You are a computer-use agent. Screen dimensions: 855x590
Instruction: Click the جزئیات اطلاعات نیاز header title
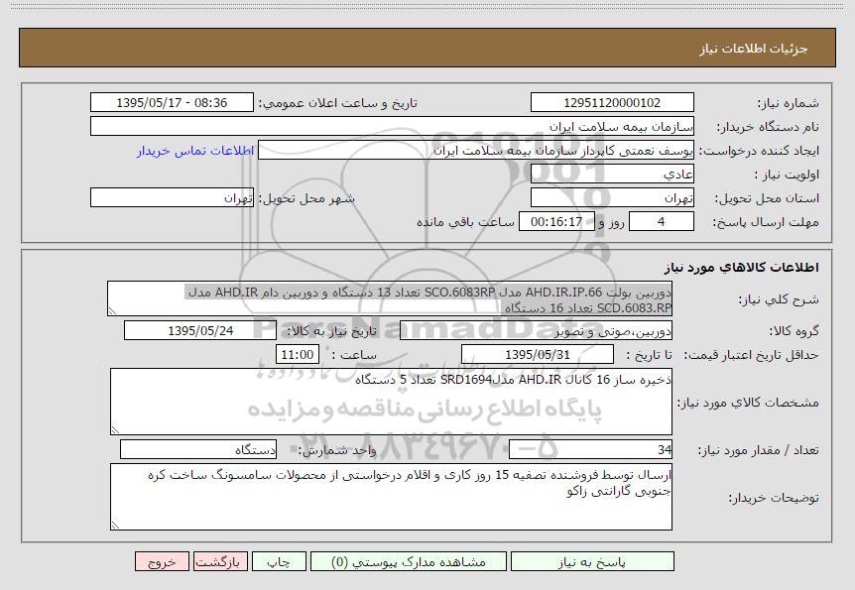point(753,49)
